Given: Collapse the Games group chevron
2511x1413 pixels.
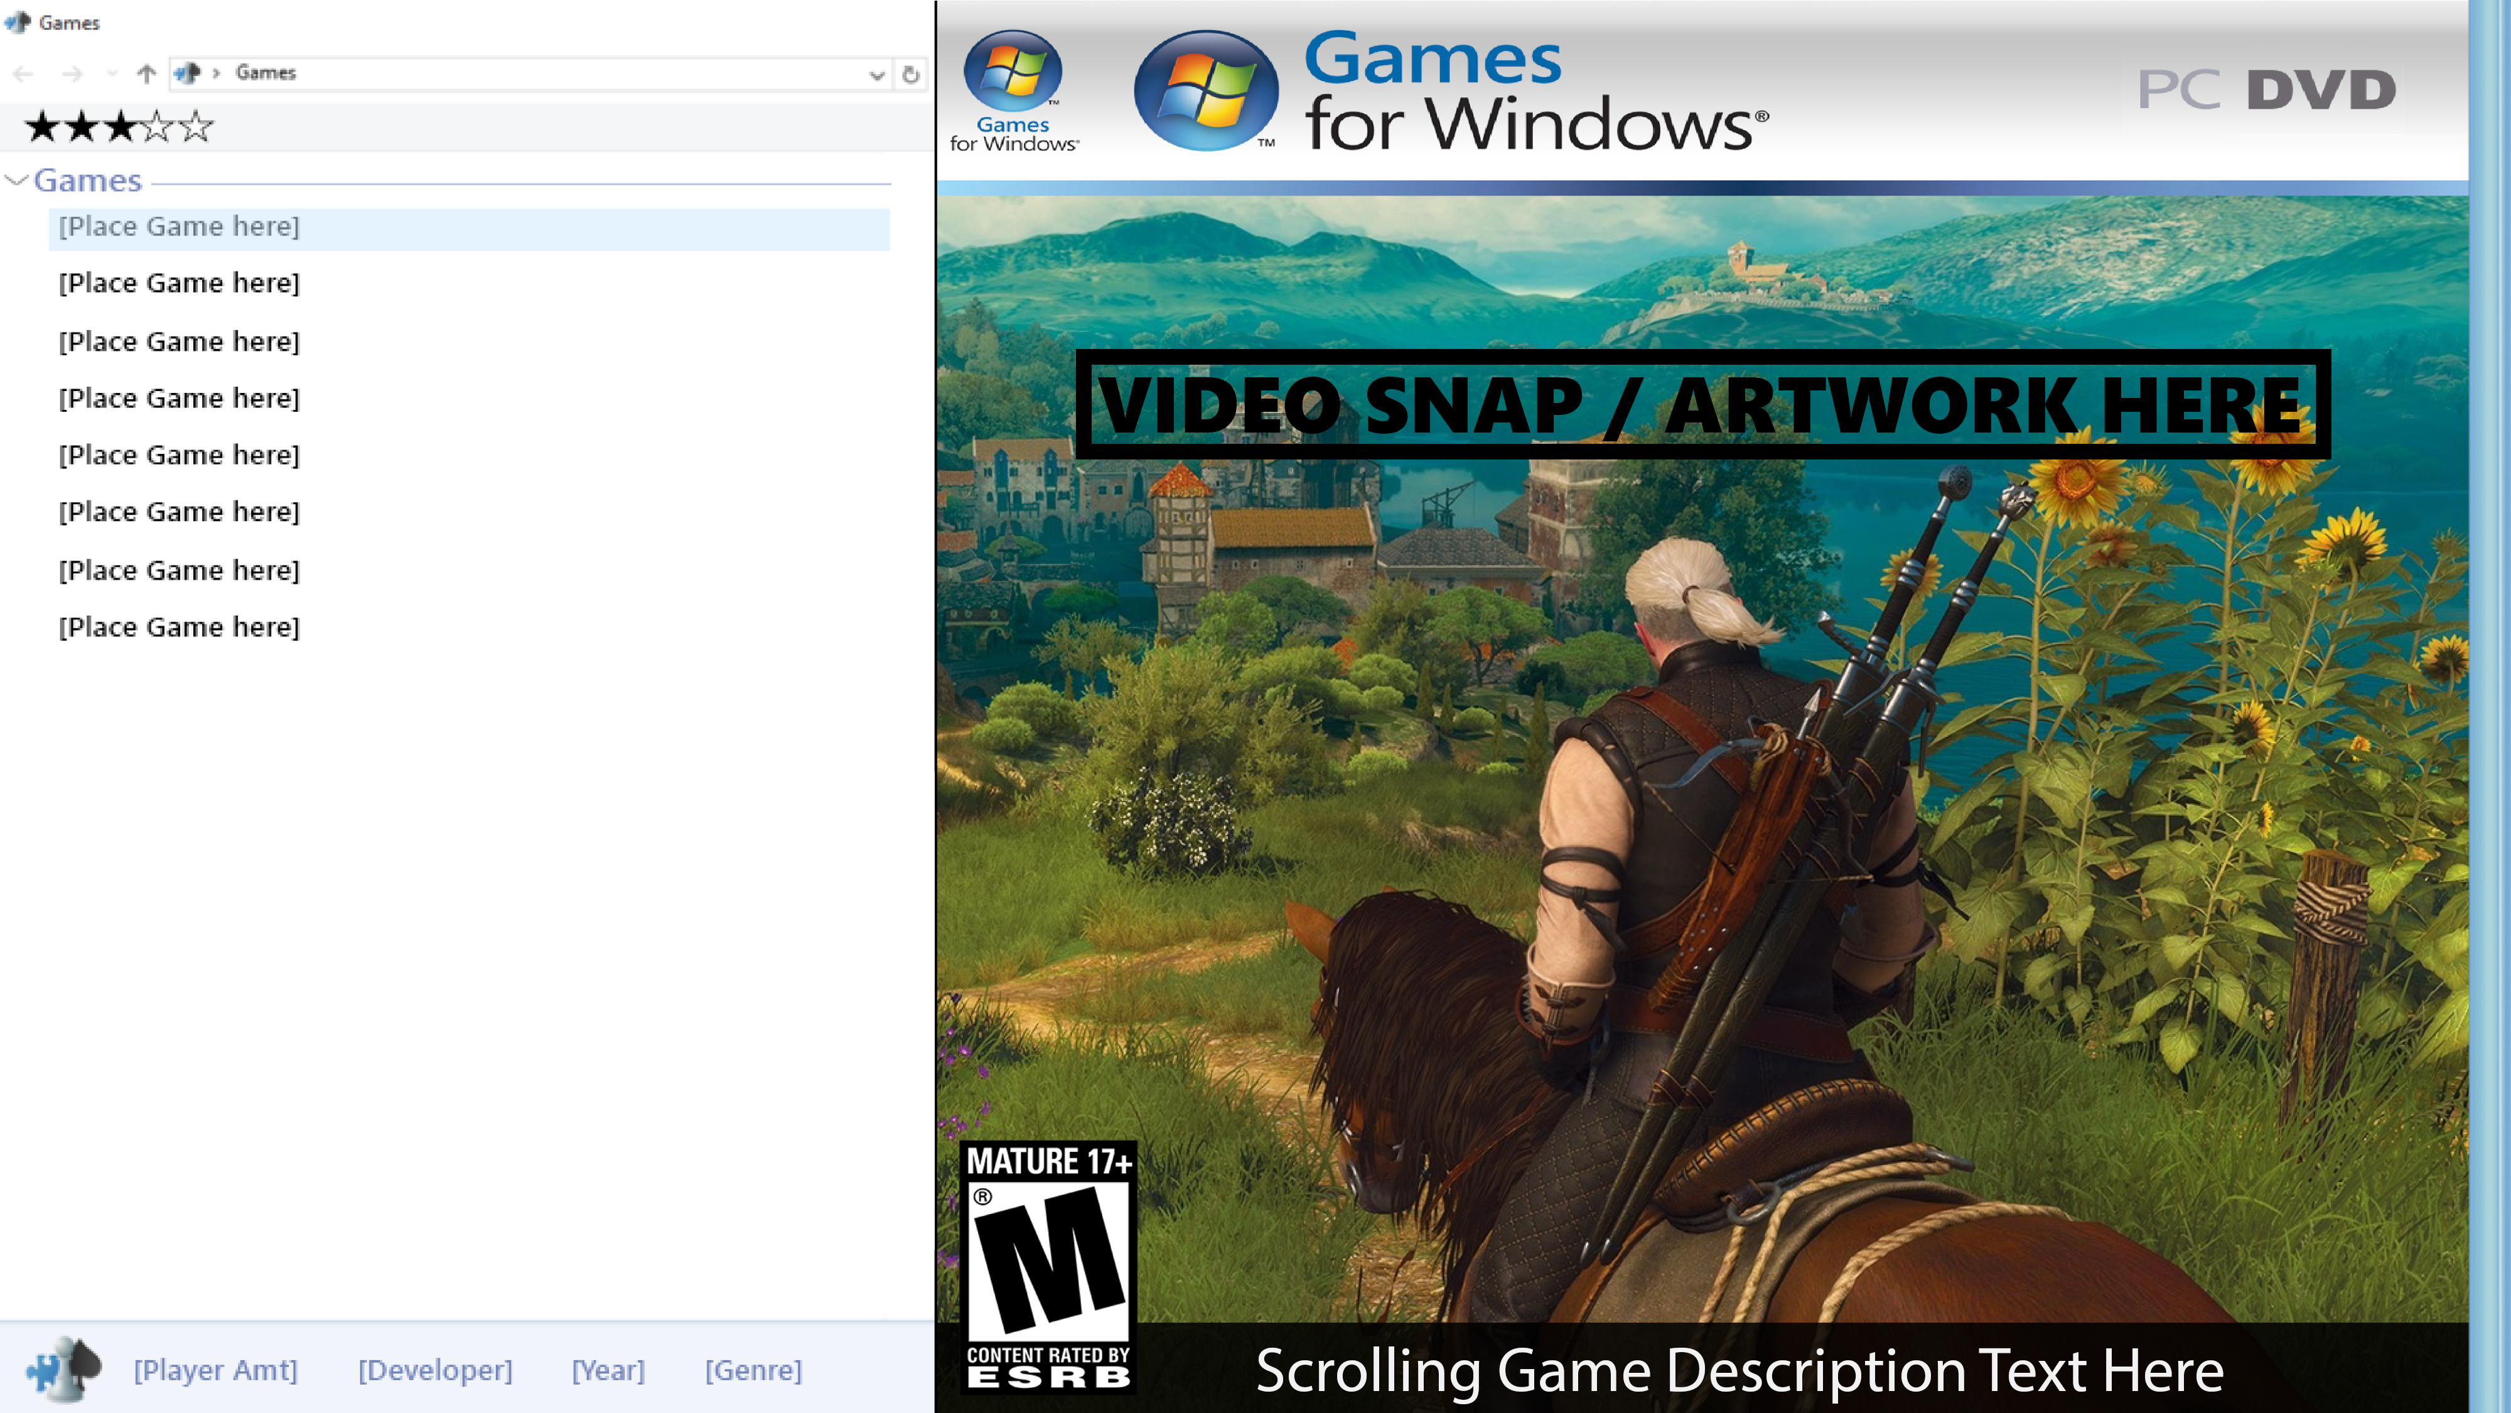Looking at the screenshot, I should (16, 180).
